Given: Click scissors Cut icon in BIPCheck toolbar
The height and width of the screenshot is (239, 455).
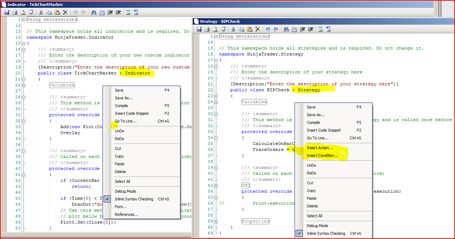Looking at the screenshot, I should coord(233,29).
